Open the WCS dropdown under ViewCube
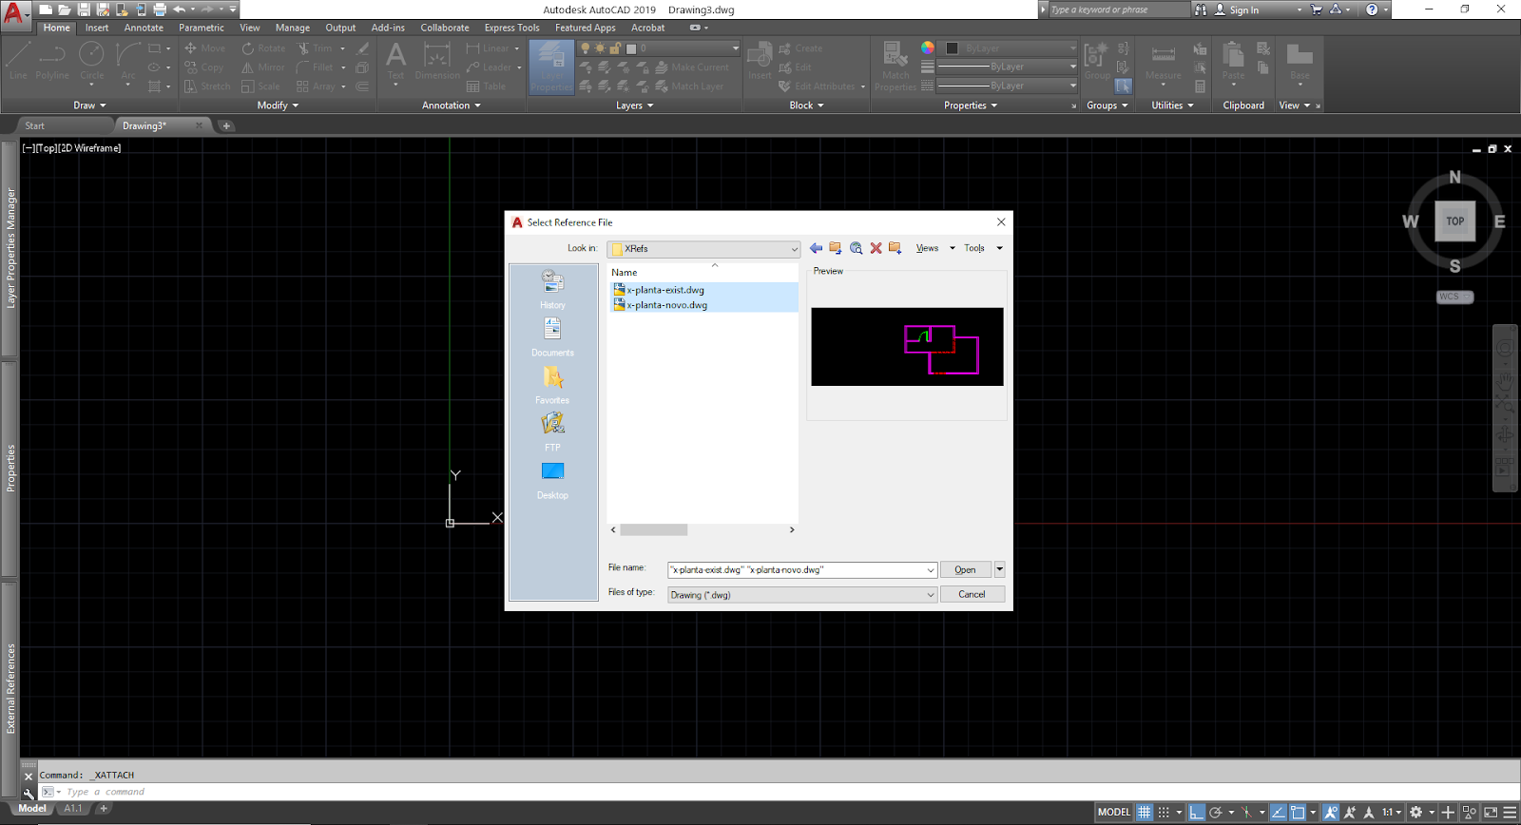The width and height of the screenshot is (1521, 825). point(1454,297)
